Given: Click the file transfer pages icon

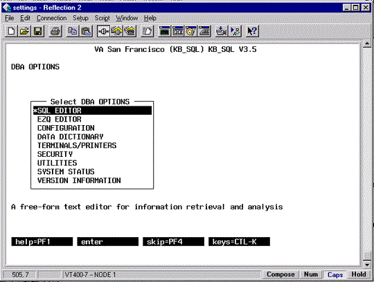Looking at the screenshot, I should pos(147,31).
